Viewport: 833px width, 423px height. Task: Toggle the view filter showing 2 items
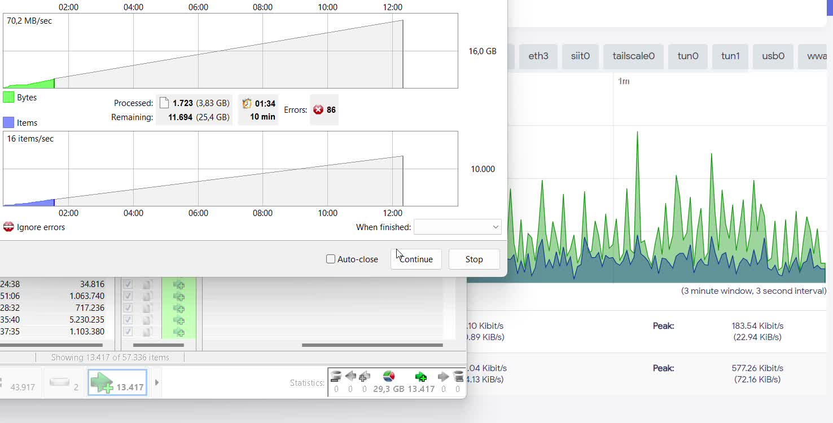click(64, 382)
